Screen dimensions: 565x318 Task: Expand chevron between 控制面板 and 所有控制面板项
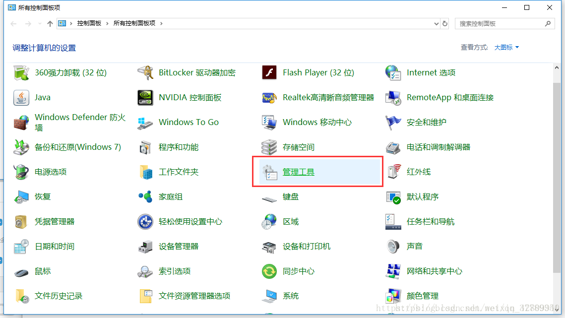[x=107, y=23]
